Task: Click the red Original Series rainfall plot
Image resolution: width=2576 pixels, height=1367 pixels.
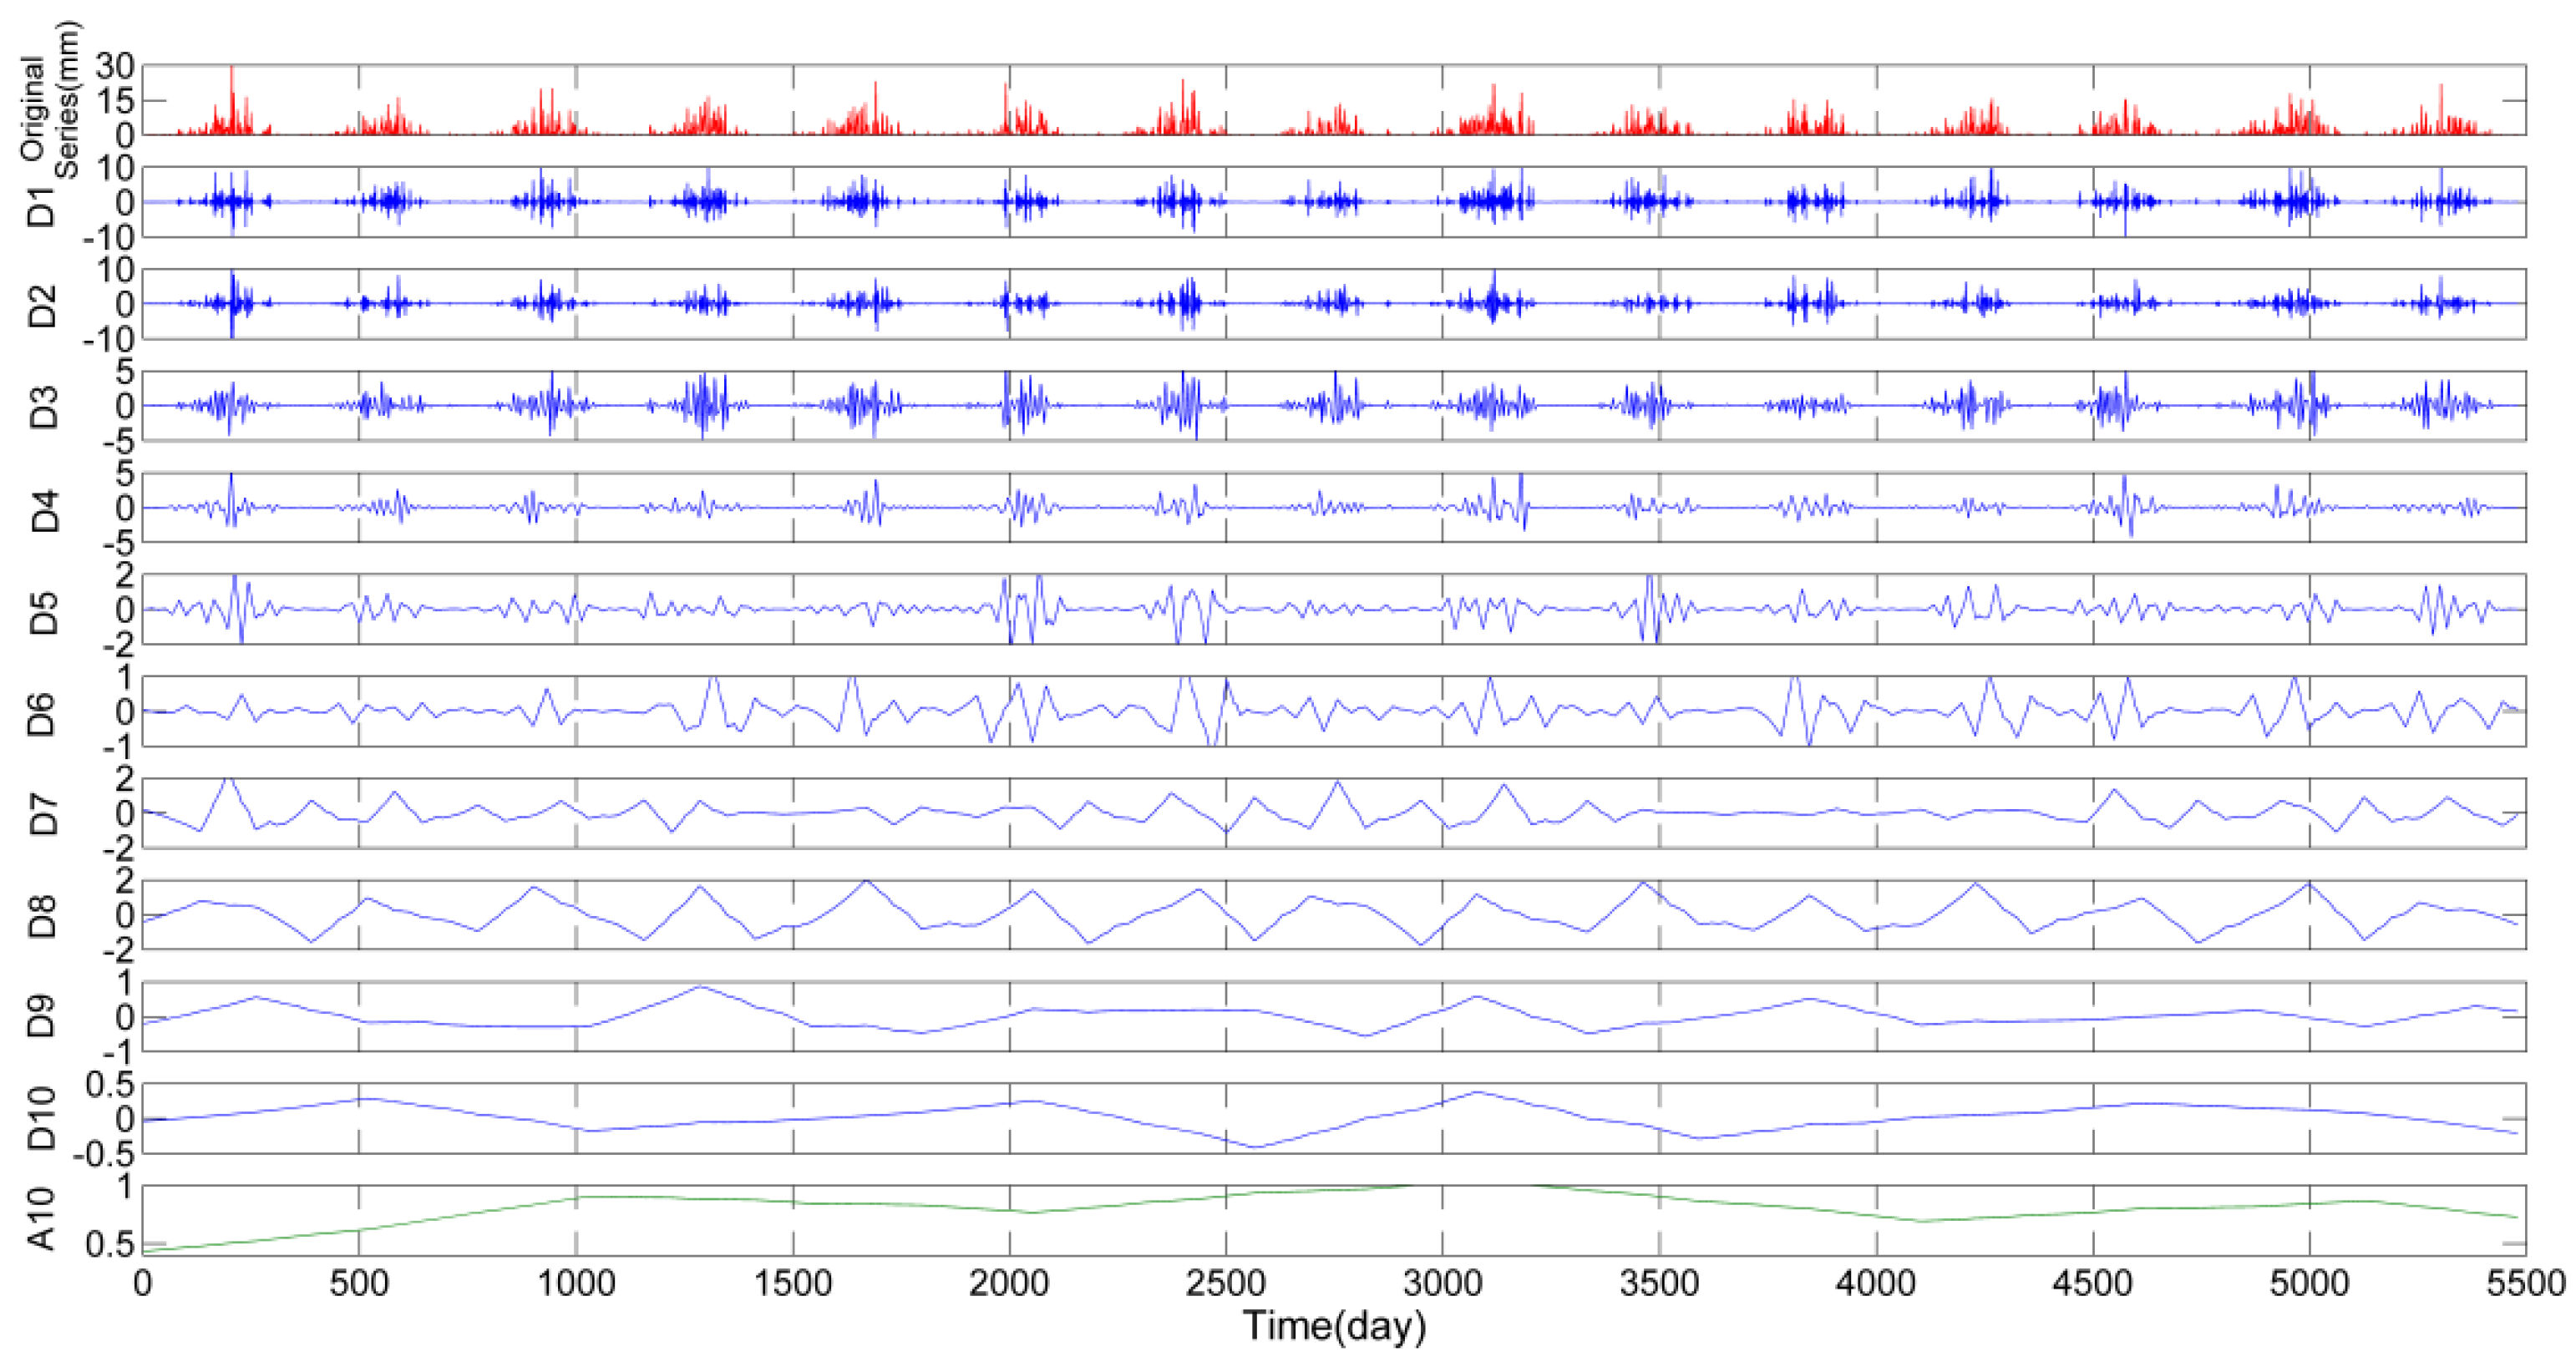Action: tap(1333, 101)
